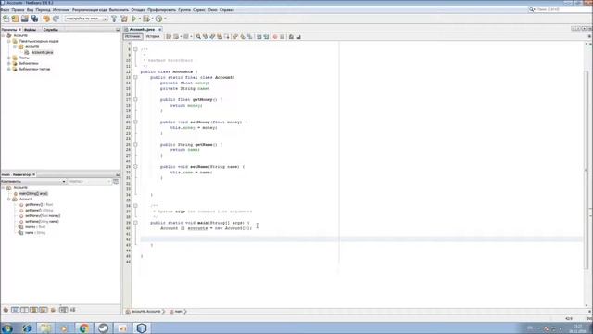Click the Shift Line Left editor icon
Image resolution: width=593 pixels, height=334 pixels.
259,37
